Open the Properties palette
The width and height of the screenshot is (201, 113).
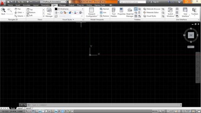pos(122,11)
